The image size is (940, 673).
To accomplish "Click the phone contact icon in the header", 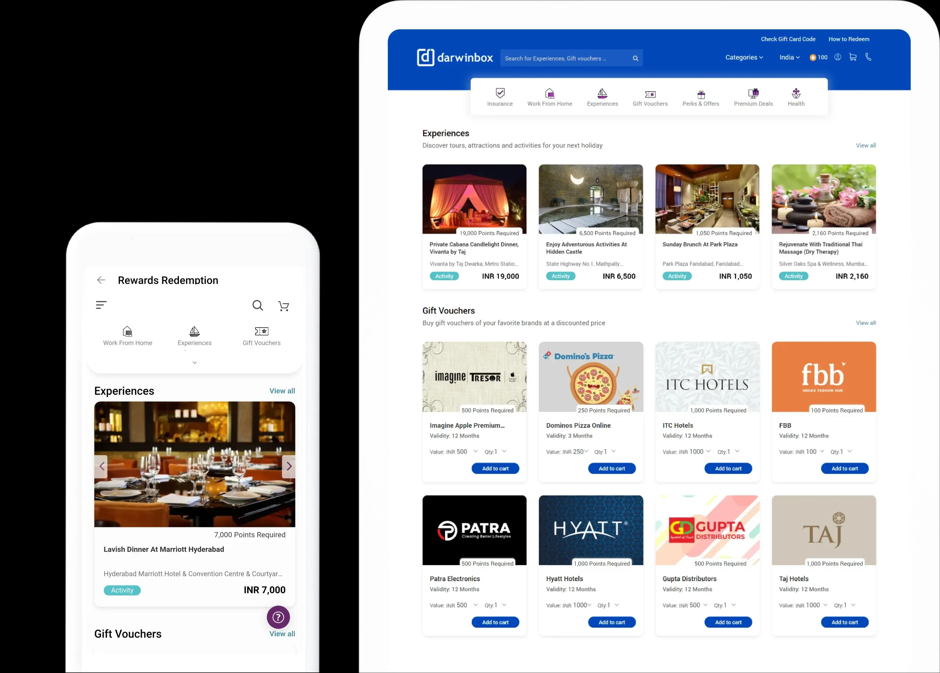I will (868, 57).
